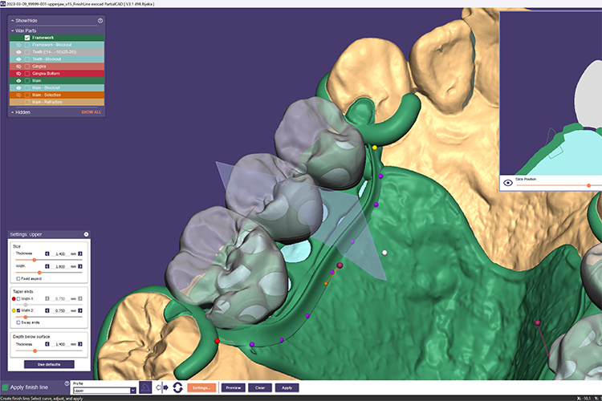This screenshot has width=602, height=401.
Task: Show the Gingiva layer via eye icon
Action: [18, 67]
